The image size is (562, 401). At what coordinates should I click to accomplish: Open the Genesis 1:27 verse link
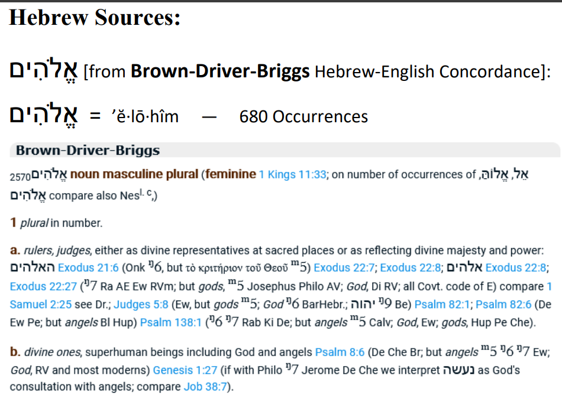[x=183, y=371]
